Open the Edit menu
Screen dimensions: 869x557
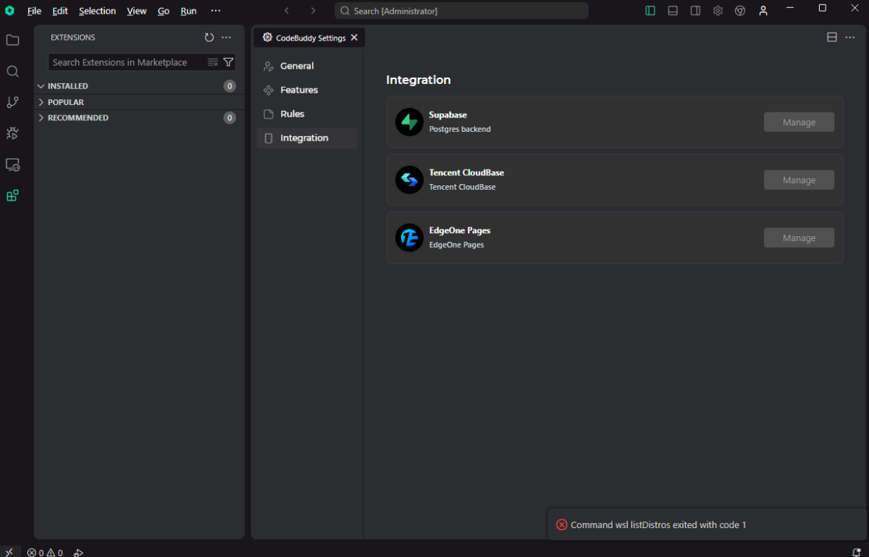[60, 11]
